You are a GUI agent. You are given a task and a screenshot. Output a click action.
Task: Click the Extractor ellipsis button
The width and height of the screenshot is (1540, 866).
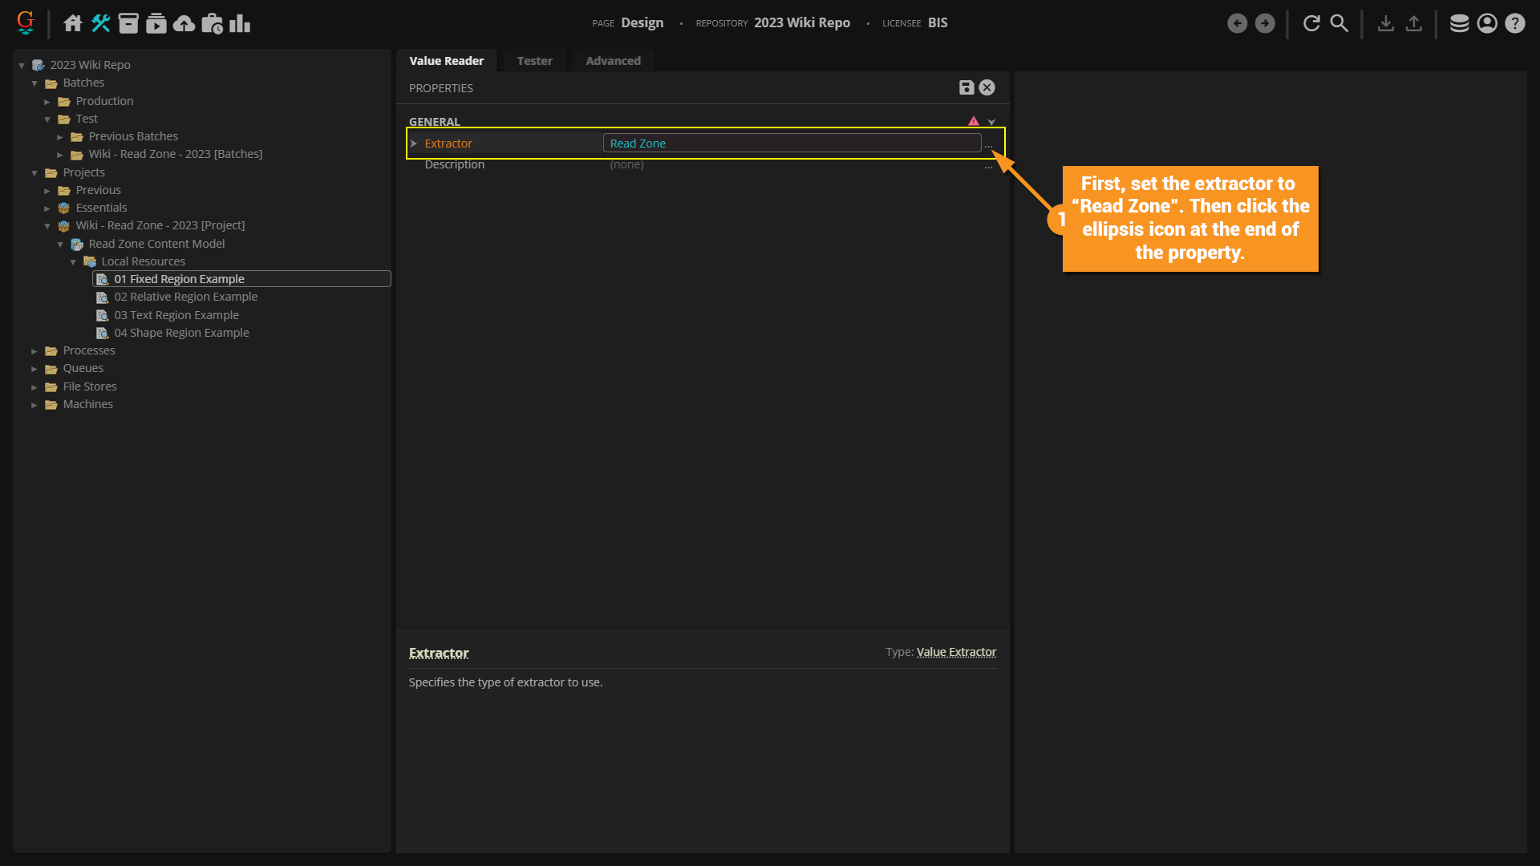point(989,145)
